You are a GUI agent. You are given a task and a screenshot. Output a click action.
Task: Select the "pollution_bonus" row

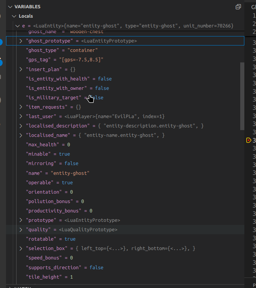coord(125,201)
